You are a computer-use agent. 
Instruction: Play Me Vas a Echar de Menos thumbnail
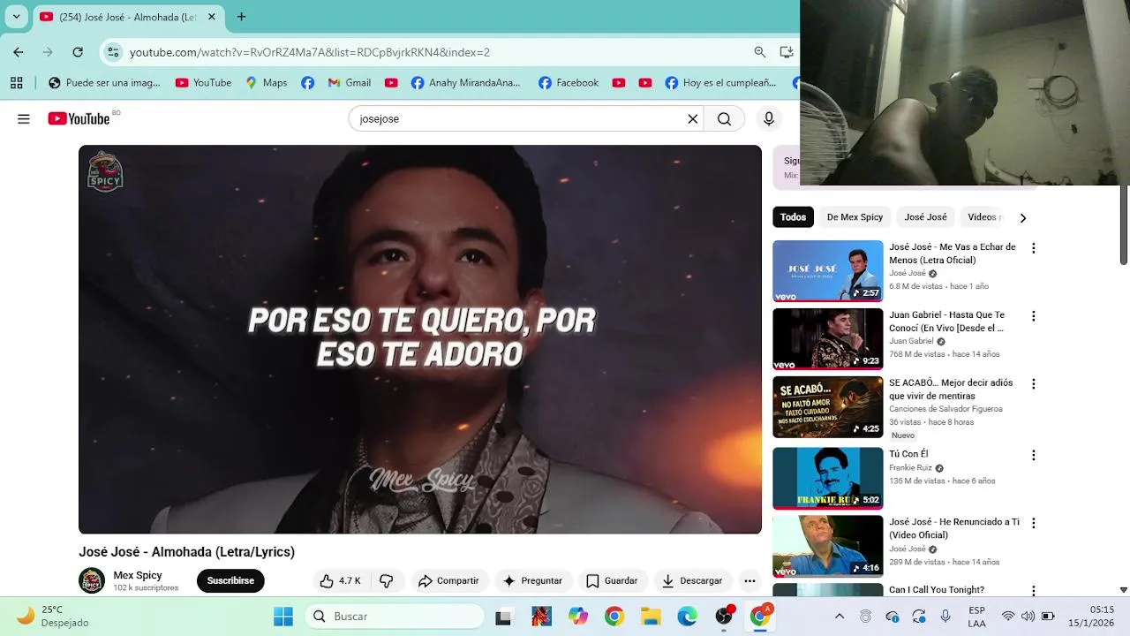(x=827, y=270)
